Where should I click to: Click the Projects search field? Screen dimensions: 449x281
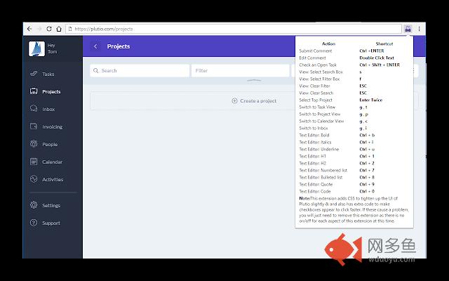click(140, 70)
